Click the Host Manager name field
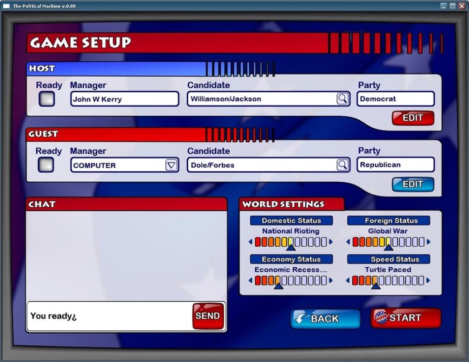 (124, 99)
